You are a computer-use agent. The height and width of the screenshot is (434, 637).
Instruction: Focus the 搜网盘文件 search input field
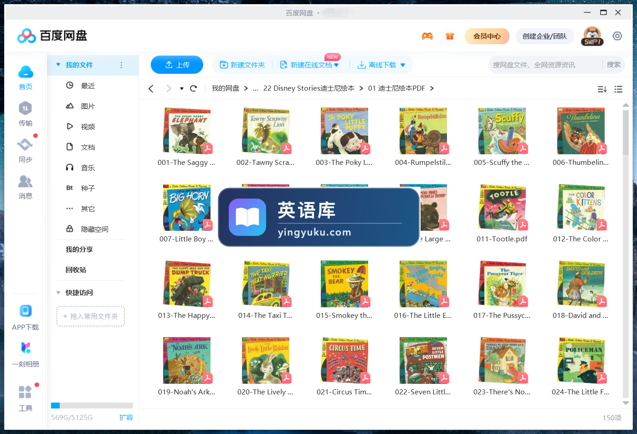[x=545, y=65]
